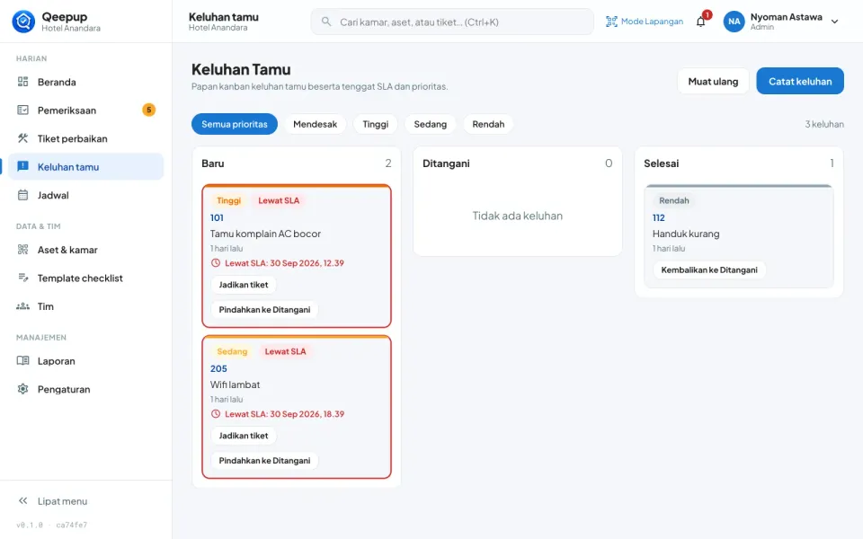
Task: Go to Beranda menu item
Action: [x=86, y=82]
